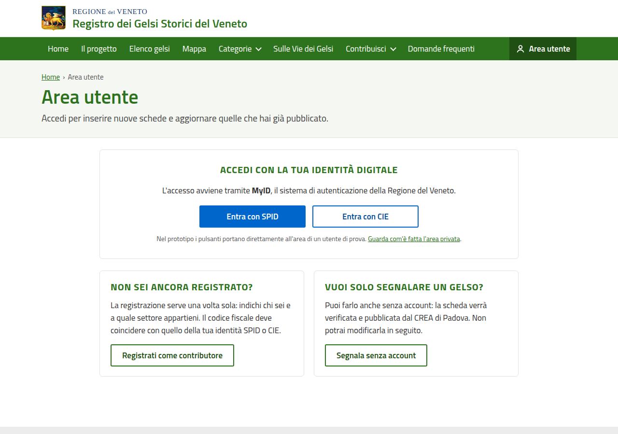Open the Il progetto menu item
The height and width of the screenshot is (434, 618).
99,49
